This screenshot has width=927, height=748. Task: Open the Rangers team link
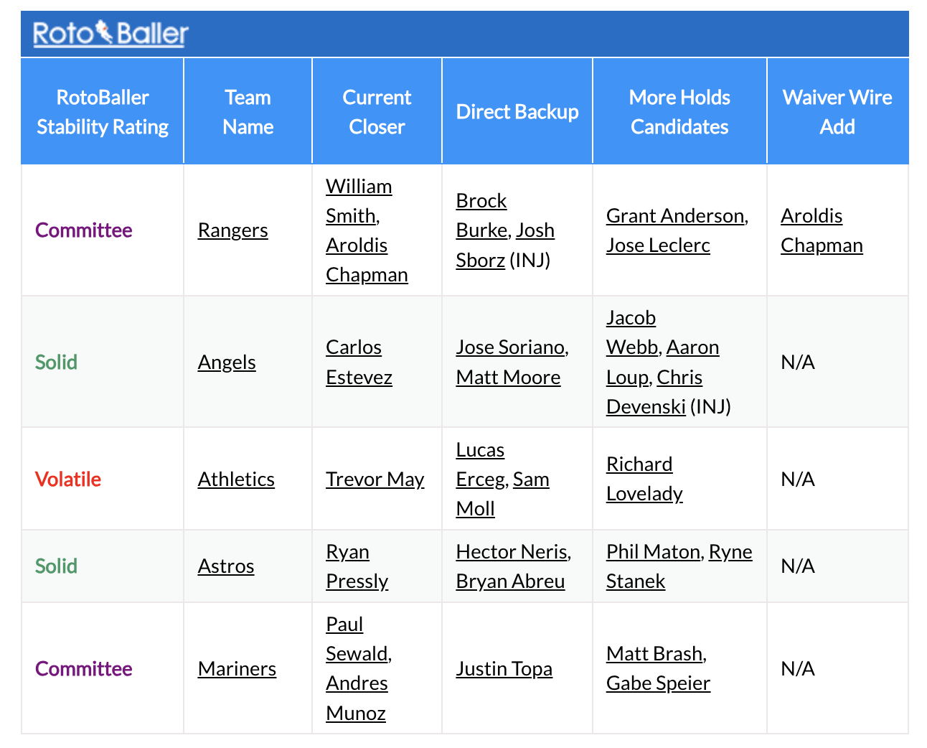pyautogui.click(x=232, y=230)
